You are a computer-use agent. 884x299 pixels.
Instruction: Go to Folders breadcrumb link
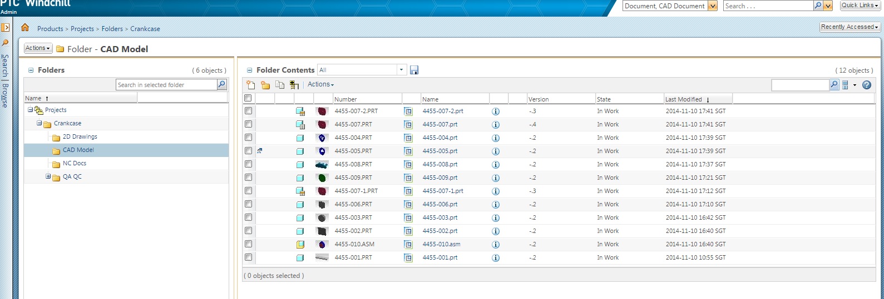tap(112, 29)
